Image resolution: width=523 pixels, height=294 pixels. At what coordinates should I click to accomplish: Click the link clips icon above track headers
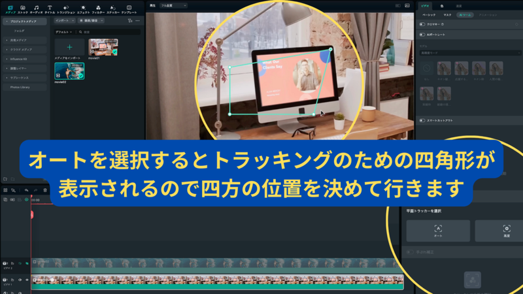click(12, 200)
